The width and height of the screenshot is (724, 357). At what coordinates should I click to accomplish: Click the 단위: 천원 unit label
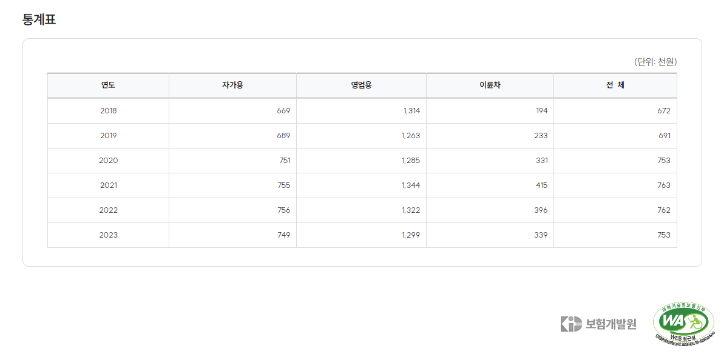coord(655,62)
